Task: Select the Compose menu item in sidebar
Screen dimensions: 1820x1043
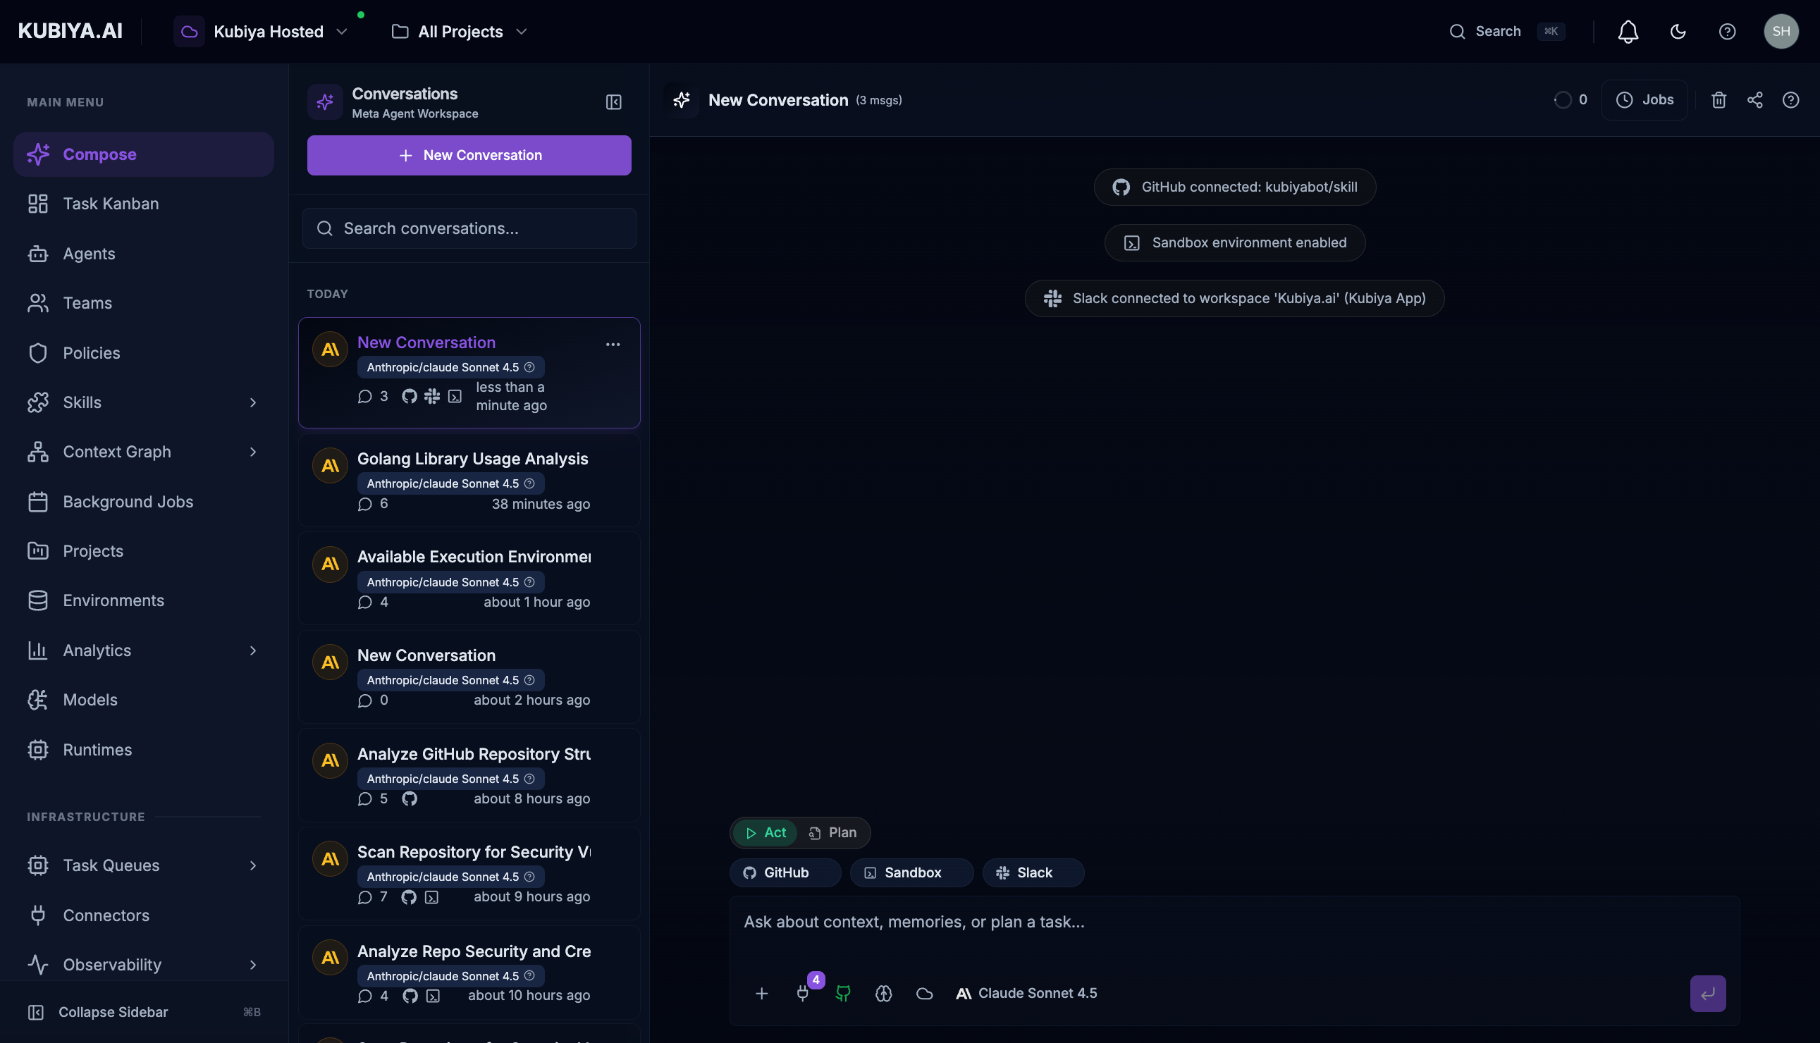Action: tap(99, 154)
